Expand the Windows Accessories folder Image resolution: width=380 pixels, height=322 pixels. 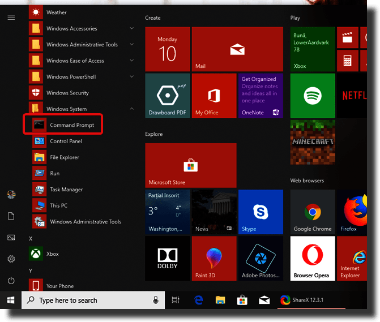81,28
